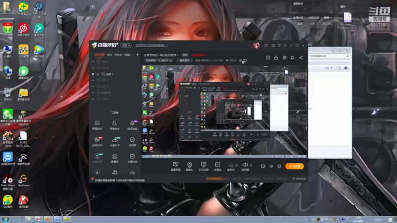Open the 网易云音乐 desktop icon
397x223 pixels.
[23, 30]
